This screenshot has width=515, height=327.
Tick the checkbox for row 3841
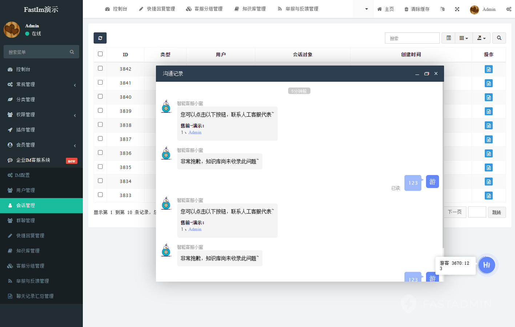click(100, 82)
